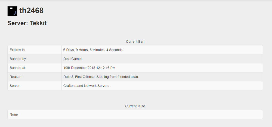
Task: Click the 'Banned at:' label cell
Action: (18, 68)
